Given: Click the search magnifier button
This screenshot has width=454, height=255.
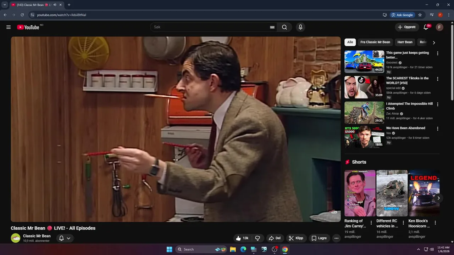Looking at the screenshot, I should (284, 27).
